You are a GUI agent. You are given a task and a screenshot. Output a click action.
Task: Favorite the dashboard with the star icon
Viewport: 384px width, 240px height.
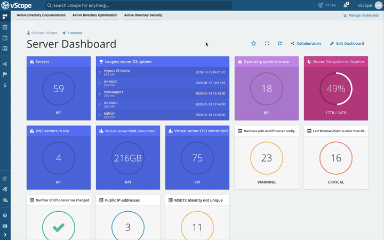[x=253, y=43]
